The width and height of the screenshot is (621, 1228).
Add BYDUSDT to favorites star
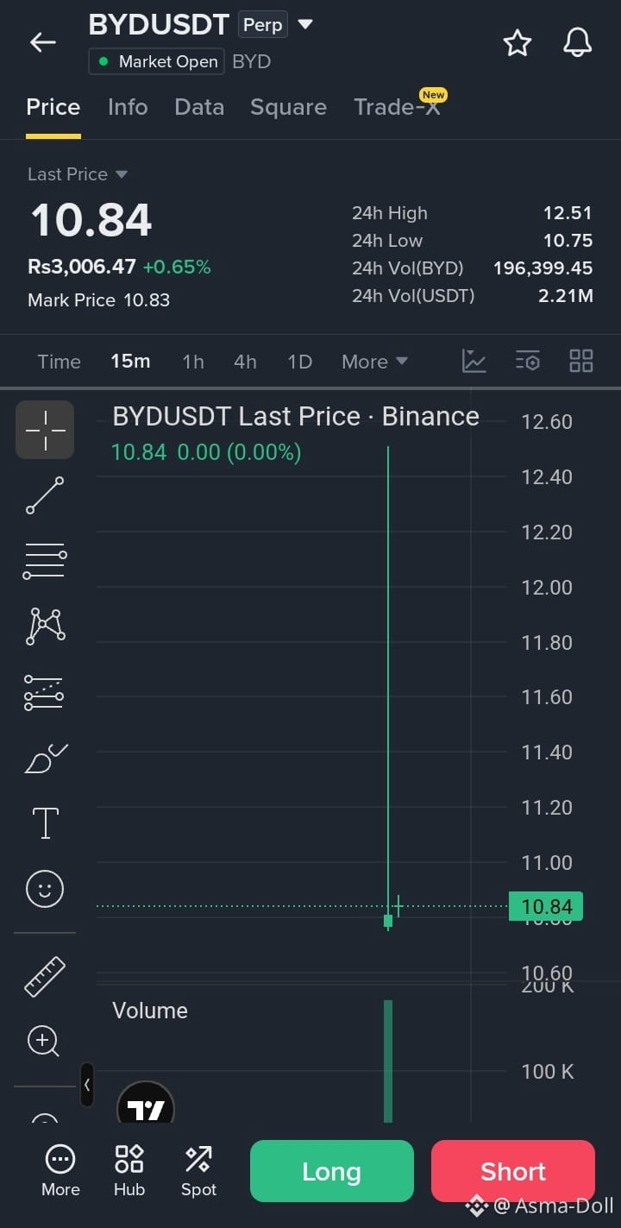tap(517, 42)
